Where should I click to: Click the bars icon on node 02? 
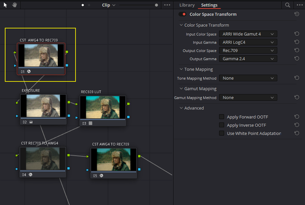[31, 122]
